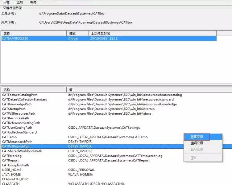Click the highlighted CATW3PublishPath row
232x185 pixels.
pyautogui.click(x=16, y=147)
